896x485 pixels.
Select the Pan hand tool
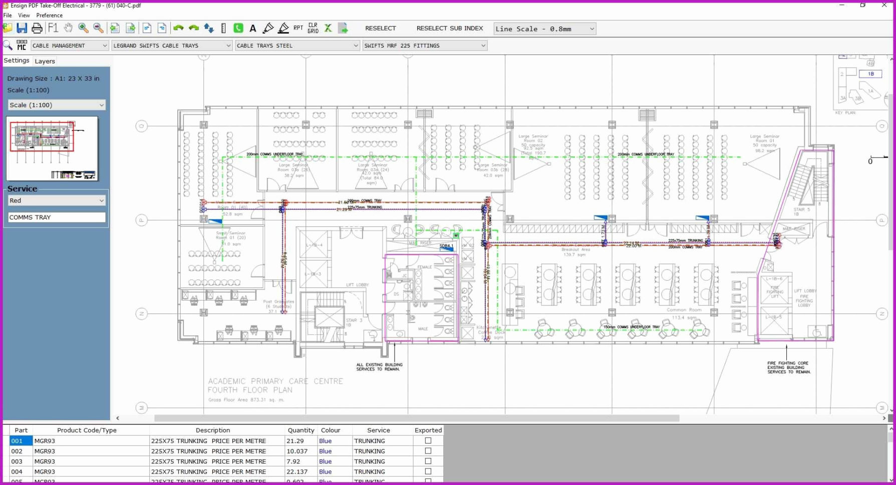coord(68,28)
